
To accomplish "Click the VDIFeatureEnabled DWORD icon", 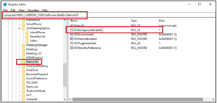I will (x=72, y=39).
